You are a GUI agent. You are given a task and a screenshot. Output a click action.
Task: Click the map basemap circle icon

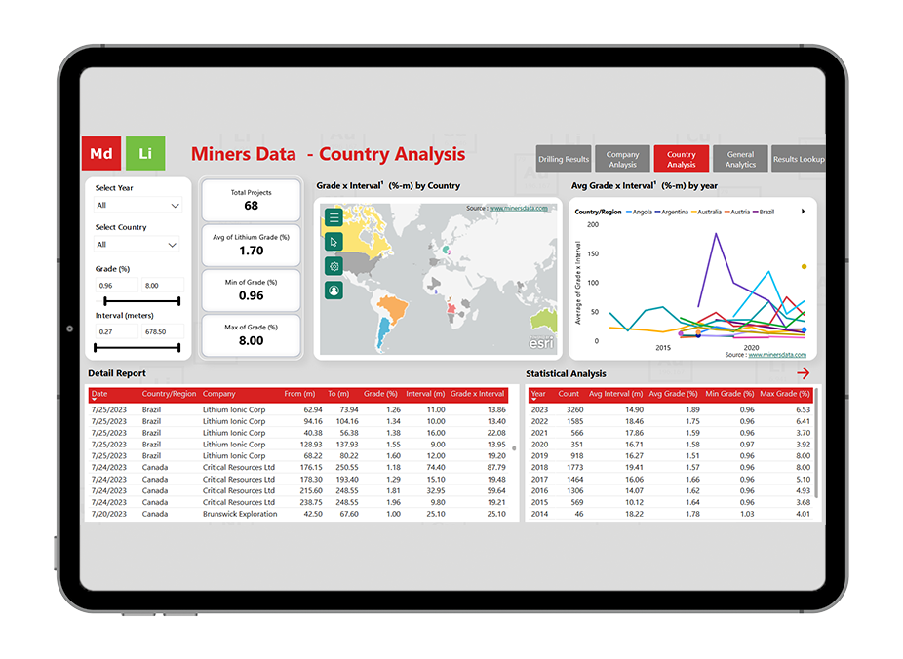coord(334,291)
